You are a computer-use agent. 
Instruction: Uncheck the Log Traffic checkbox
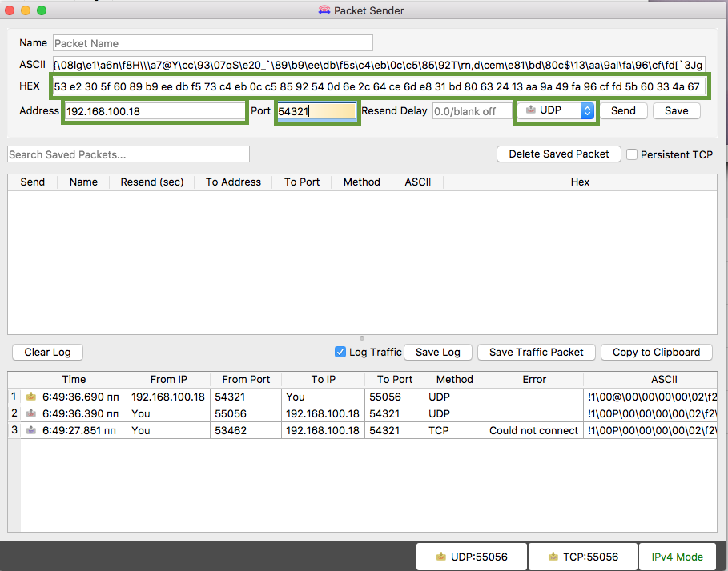pyautogui.click(x=340, y=352)
